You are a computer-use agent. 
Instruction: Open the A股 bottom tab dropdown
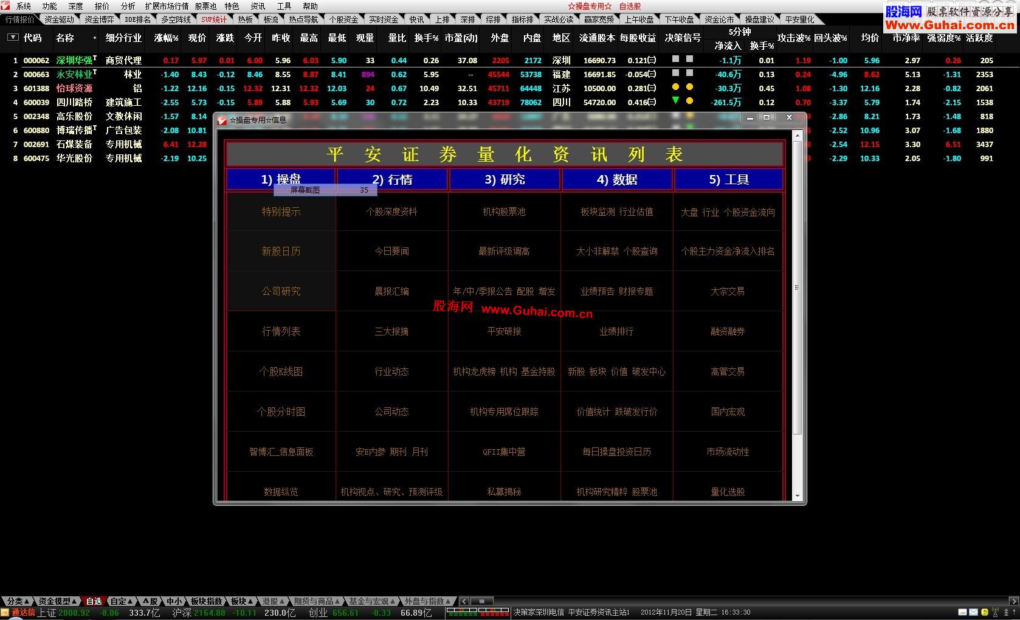150,601
